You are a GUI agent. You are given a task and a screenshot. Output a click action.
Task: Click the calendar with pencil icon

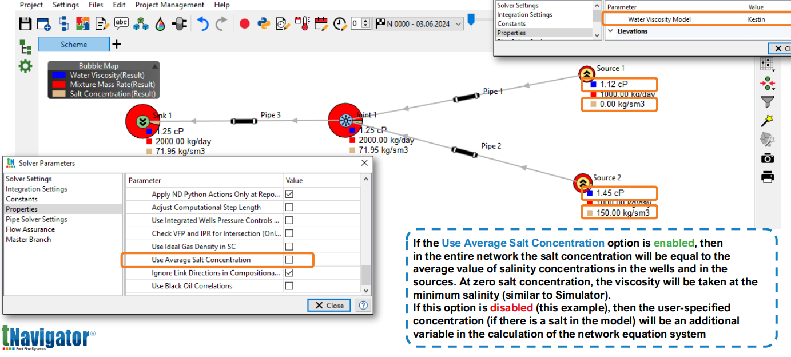tap(321, 23)
